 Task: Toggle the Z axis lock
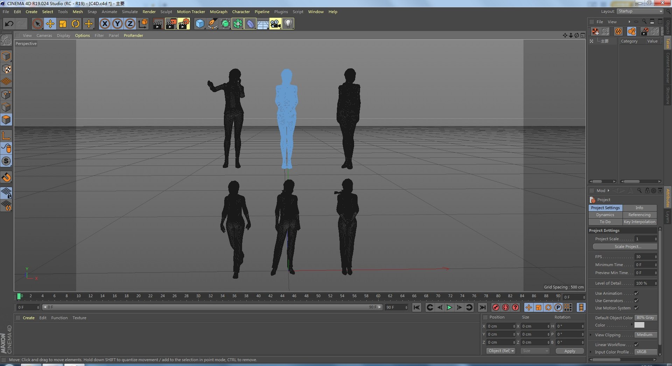point(130,24)
